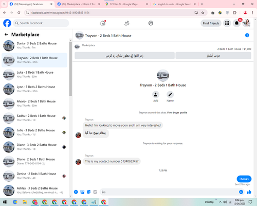Open the Facebook Home icon
Image resolution: width=257 pixels, height=206 pixels.
pyautogui.click(x=103, y=23)
